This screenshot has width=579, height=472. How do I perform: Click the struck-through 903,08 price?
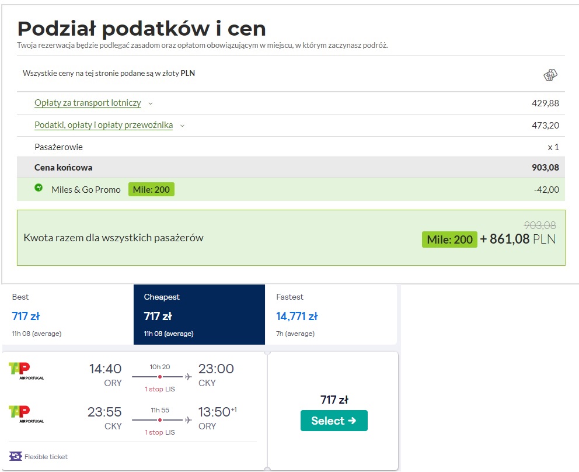coord(540,225)
